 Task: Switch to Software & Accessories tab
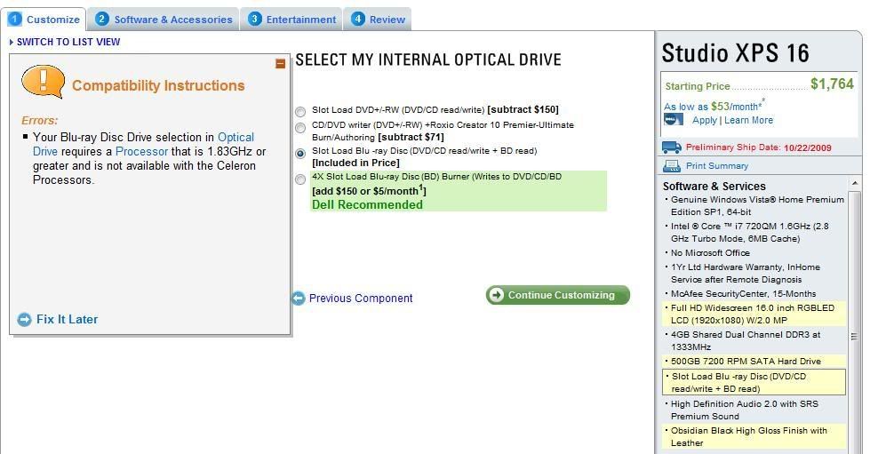tap(164, 20)
